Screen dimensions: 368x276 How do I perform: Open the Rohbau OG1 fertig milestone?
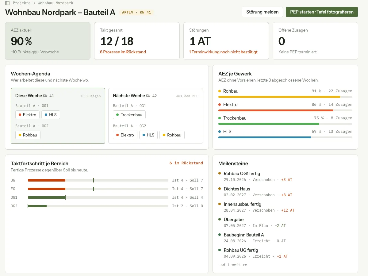pos(285,176)
